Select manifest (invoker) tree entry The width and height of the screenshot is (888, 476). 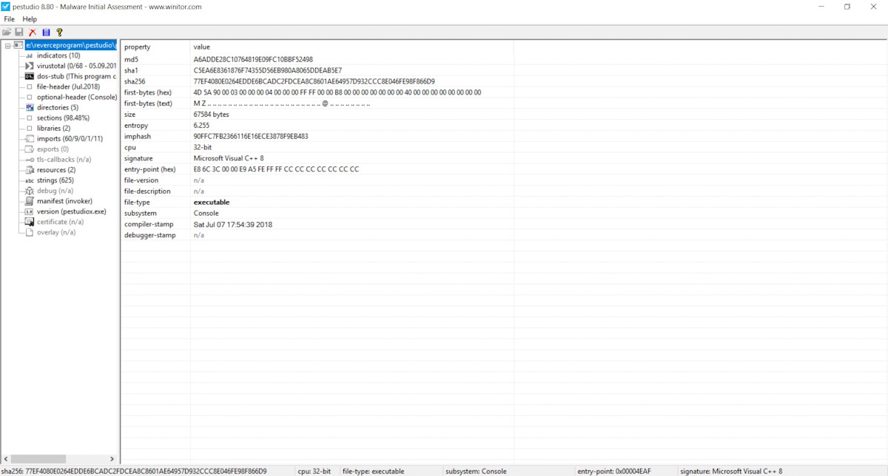click(64, 201)
